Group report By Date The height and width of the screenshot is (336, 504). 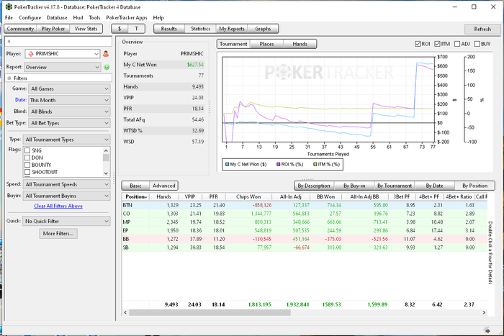coord(435,186)
